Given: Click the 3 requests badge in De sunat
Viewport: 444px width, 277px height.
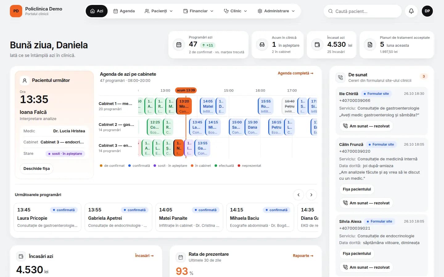Looking at the screenshot, I should pyautogui.click(x=424, y=76).
